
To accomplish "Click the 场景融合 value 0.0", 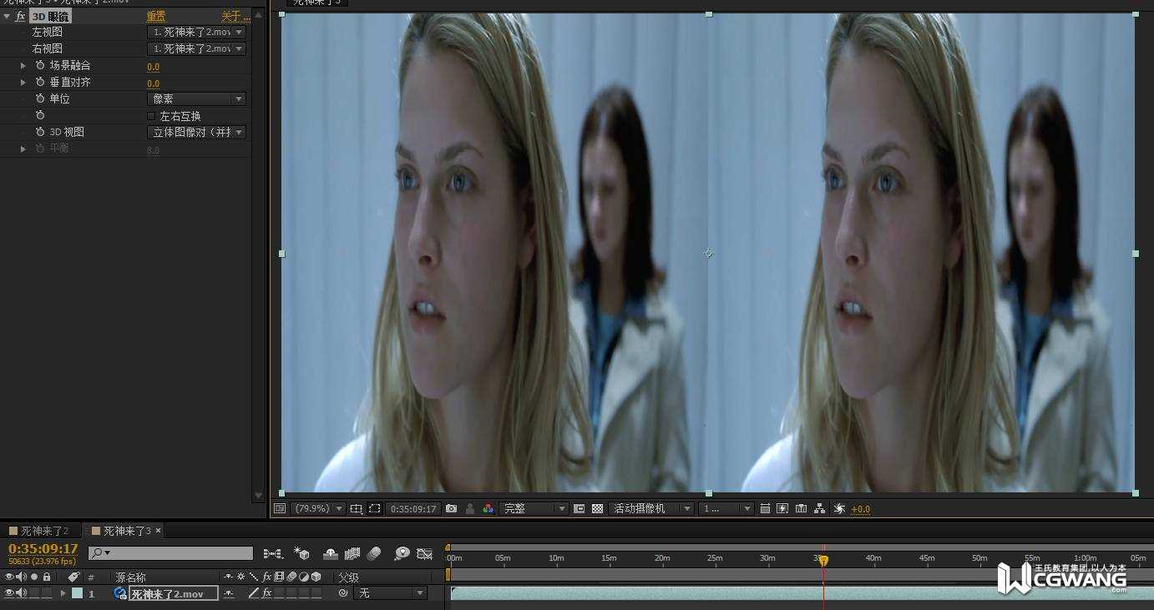I will (153, 67).
